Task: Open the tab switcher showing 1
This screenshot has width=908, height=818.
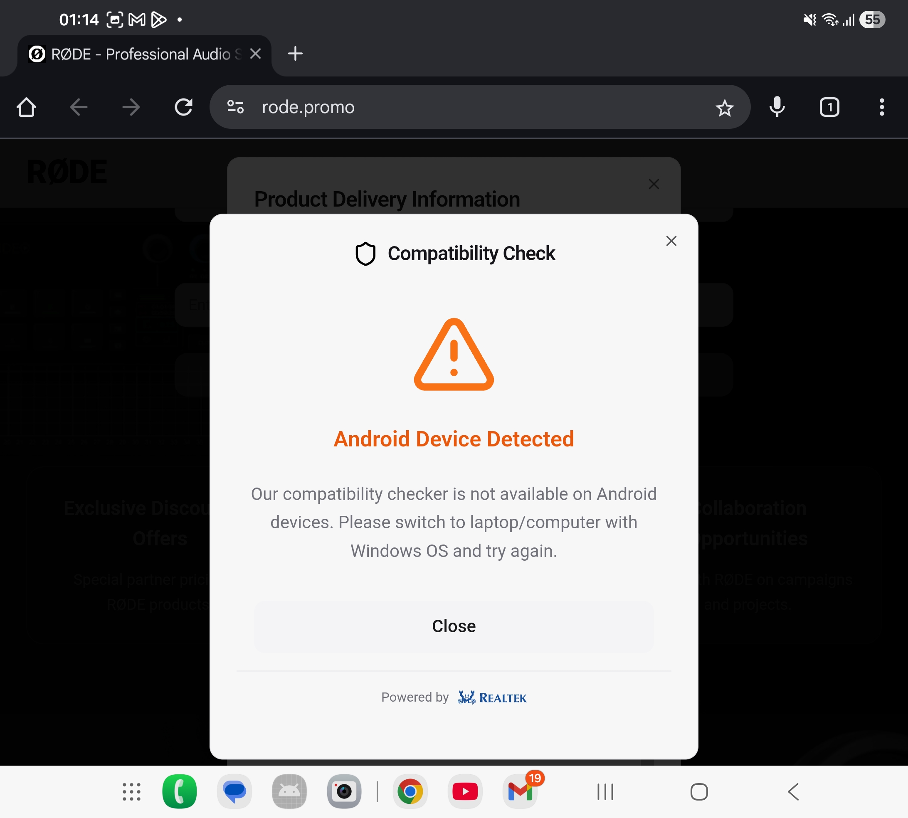Action: pos(829,107)
